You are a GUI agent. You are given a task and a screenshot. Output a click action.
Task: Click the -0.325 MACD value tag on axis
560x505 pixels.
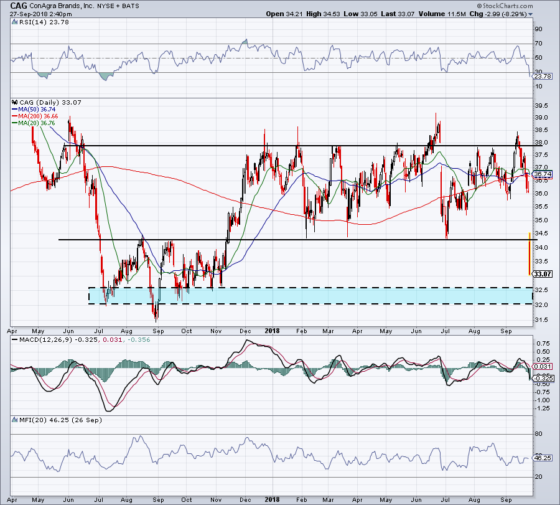coord(544,378)
